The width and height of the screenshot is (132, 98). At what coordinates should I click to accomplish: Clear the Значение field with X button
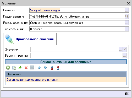point(125,50)
